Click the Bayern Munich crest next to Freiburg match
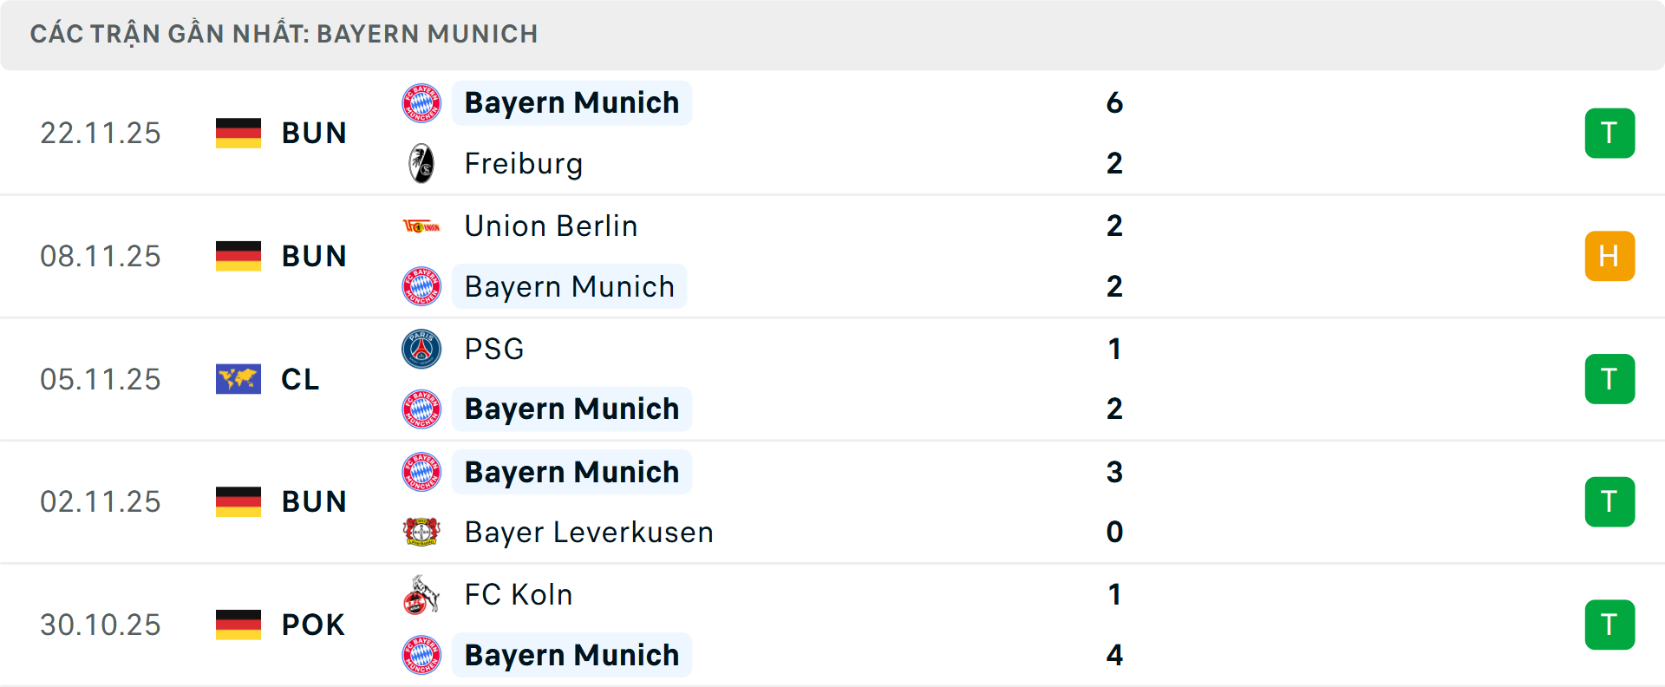This screenshot has width=1665, height=687. click(x=421, y=102)
